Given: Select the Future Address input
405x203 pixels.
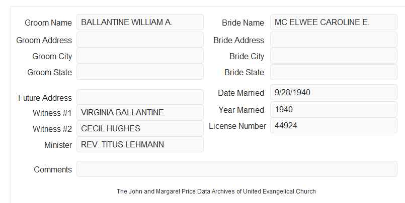Looking at the screenshot, I should [140, 97].
